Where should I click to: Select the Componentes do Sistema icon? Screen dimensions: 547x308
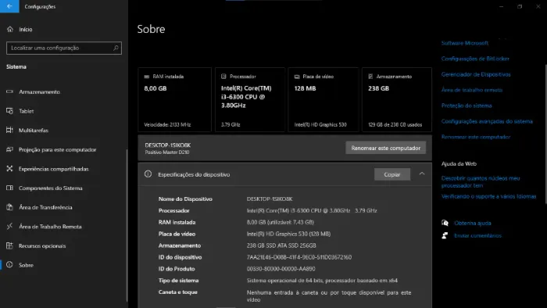[9, 188]
